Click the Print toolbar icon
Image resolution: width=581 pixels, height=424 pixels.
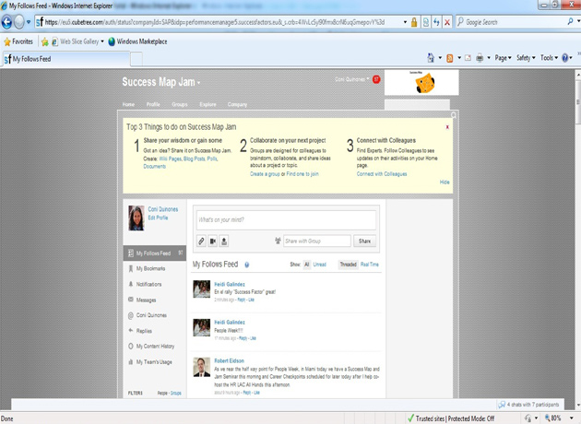[x=480, y=58]
